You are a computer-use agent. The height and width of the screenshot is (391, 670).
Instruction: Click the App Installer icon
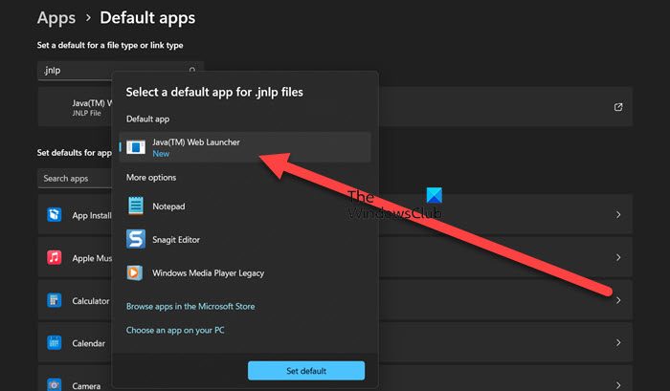pos(55,214)
